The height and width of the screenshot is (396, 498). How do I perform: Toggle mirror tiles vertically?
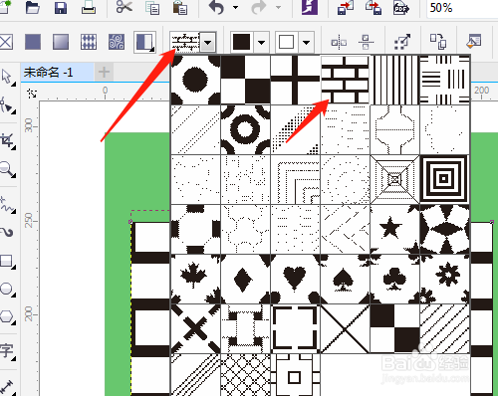(366, 43)
